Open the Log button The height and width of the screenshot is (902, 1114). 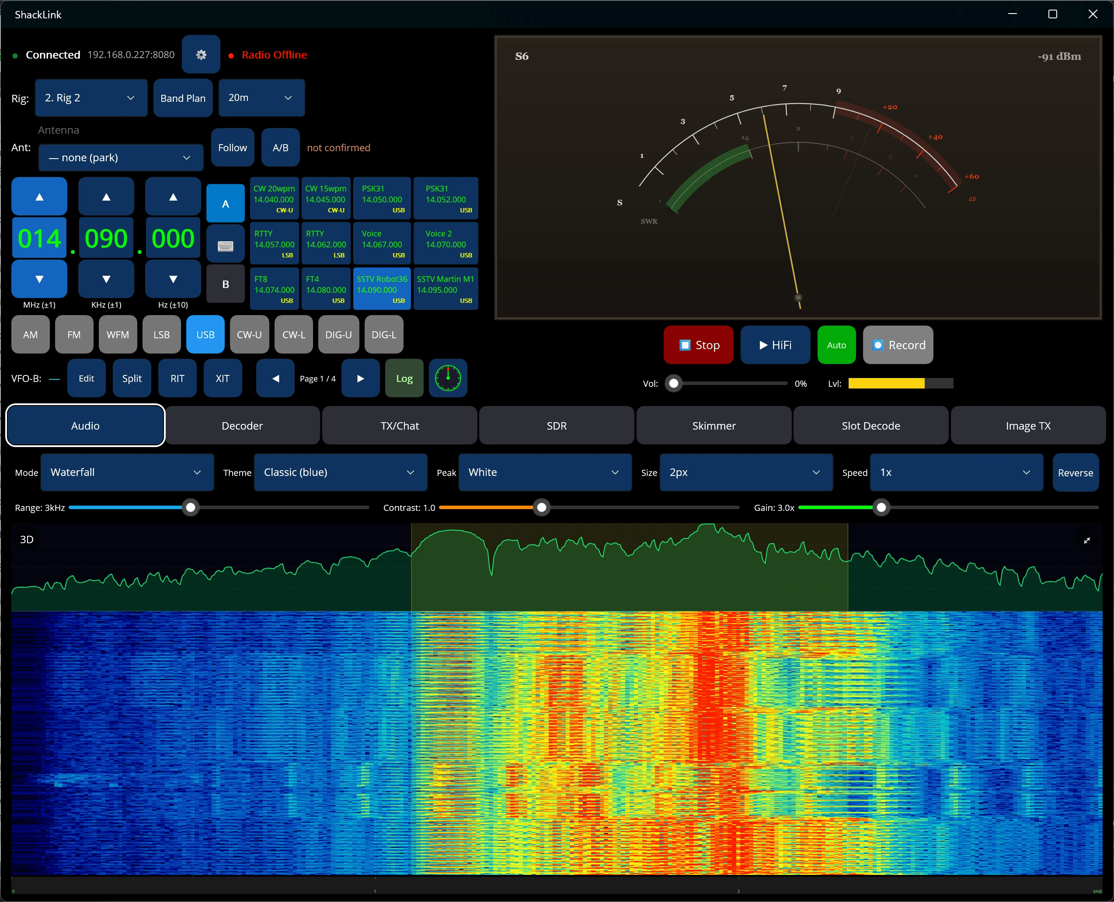click(x=404, y=378)
